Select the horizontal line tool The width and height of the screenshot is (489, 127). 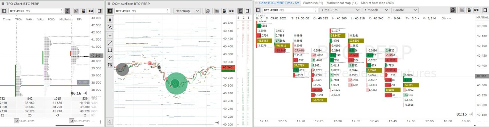pos(110,36)
